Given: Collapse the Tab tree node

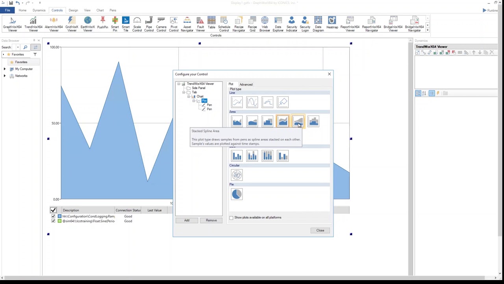Looking at the screenshot, I should (184, 92).
